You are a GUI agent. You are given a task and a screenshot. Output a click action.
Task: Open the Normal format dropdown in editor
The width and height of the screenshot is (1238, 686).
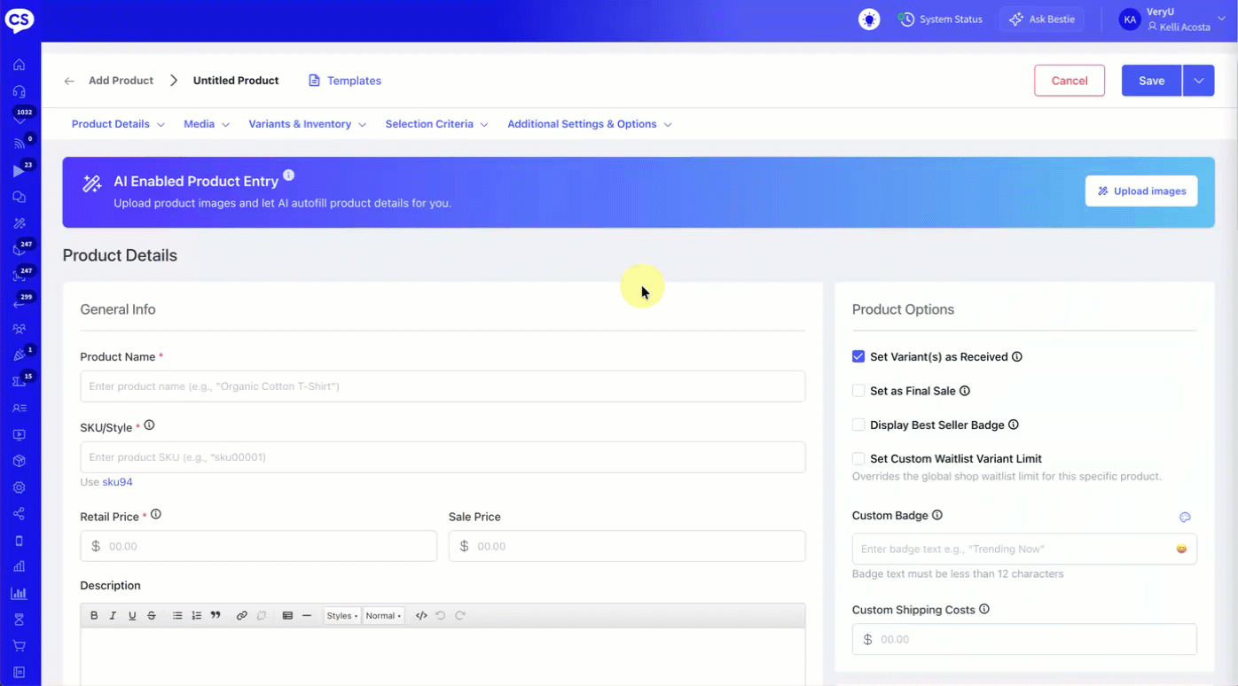tap(383, 616)
